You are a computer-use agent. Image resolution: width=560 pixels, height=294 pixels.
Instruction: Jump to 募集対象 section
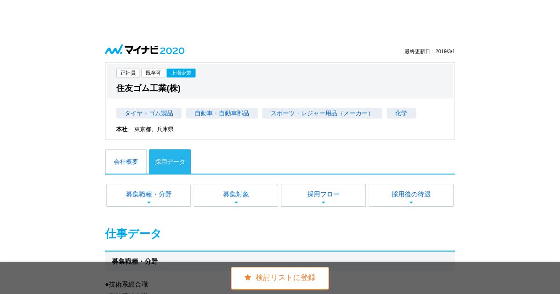click(x=236, y=195)
